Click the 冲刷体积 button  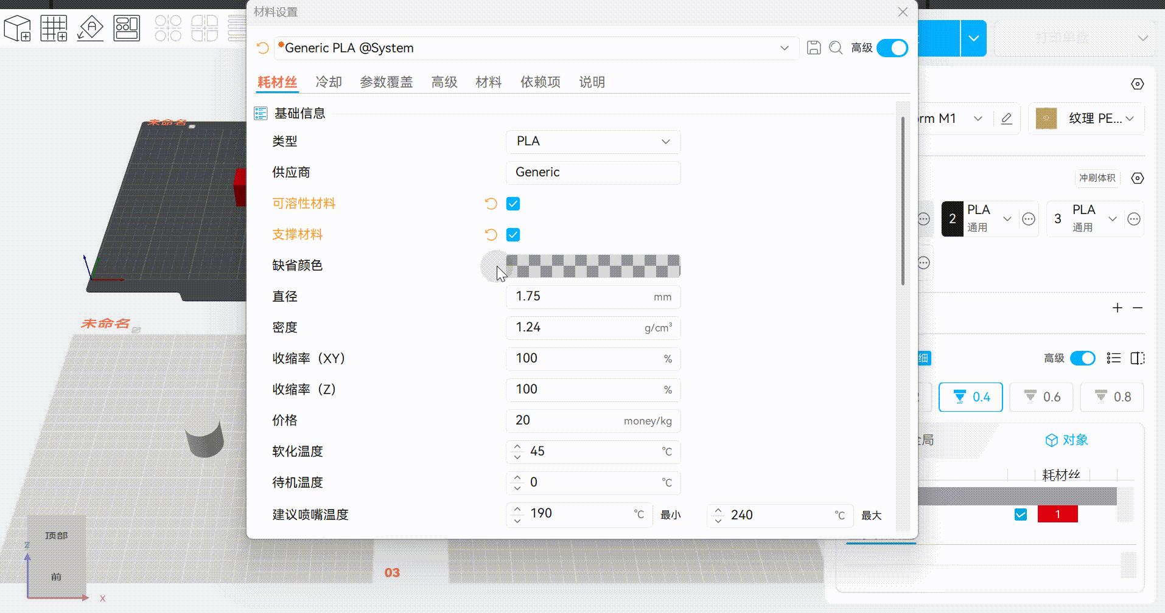(x=1097, y=178)
